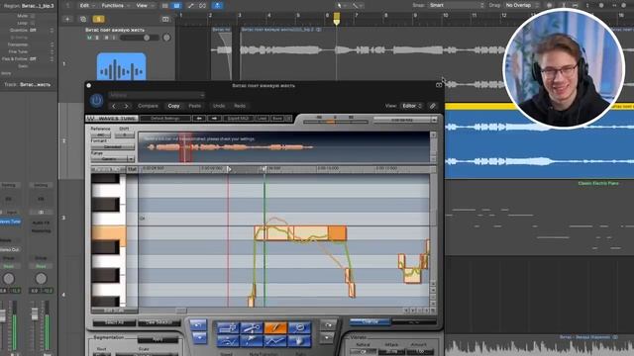Open the Waves default settings preset field
Screen dimensions: 634x356
click(165, 119)
